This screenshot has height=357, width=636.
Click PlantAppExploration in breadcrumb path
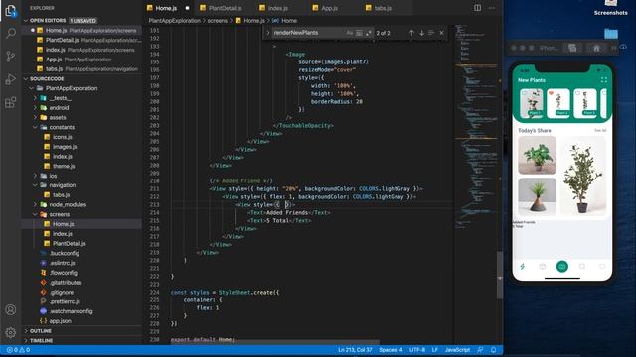(x=175, y=20)
